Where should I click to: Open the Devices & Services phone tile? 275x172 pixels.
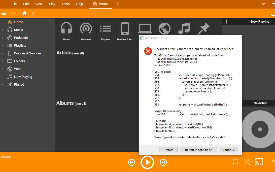point(125,31)
